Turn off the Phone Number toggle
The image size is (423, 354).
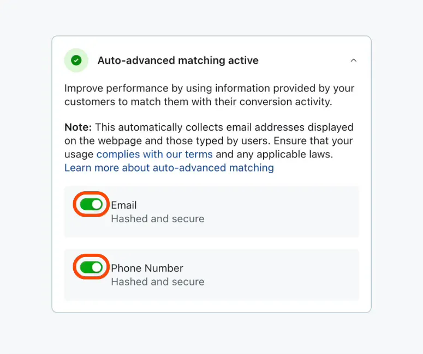91,267
